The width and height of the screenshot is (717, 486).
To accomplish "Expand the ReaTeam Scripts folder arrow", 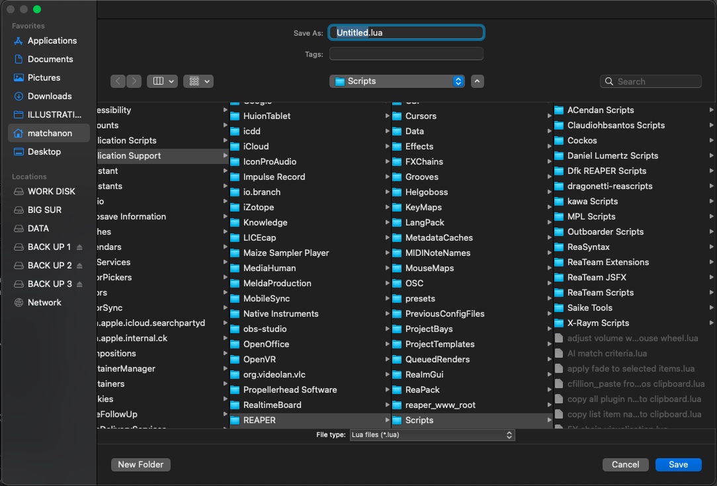I will click(x=711, y=293).
